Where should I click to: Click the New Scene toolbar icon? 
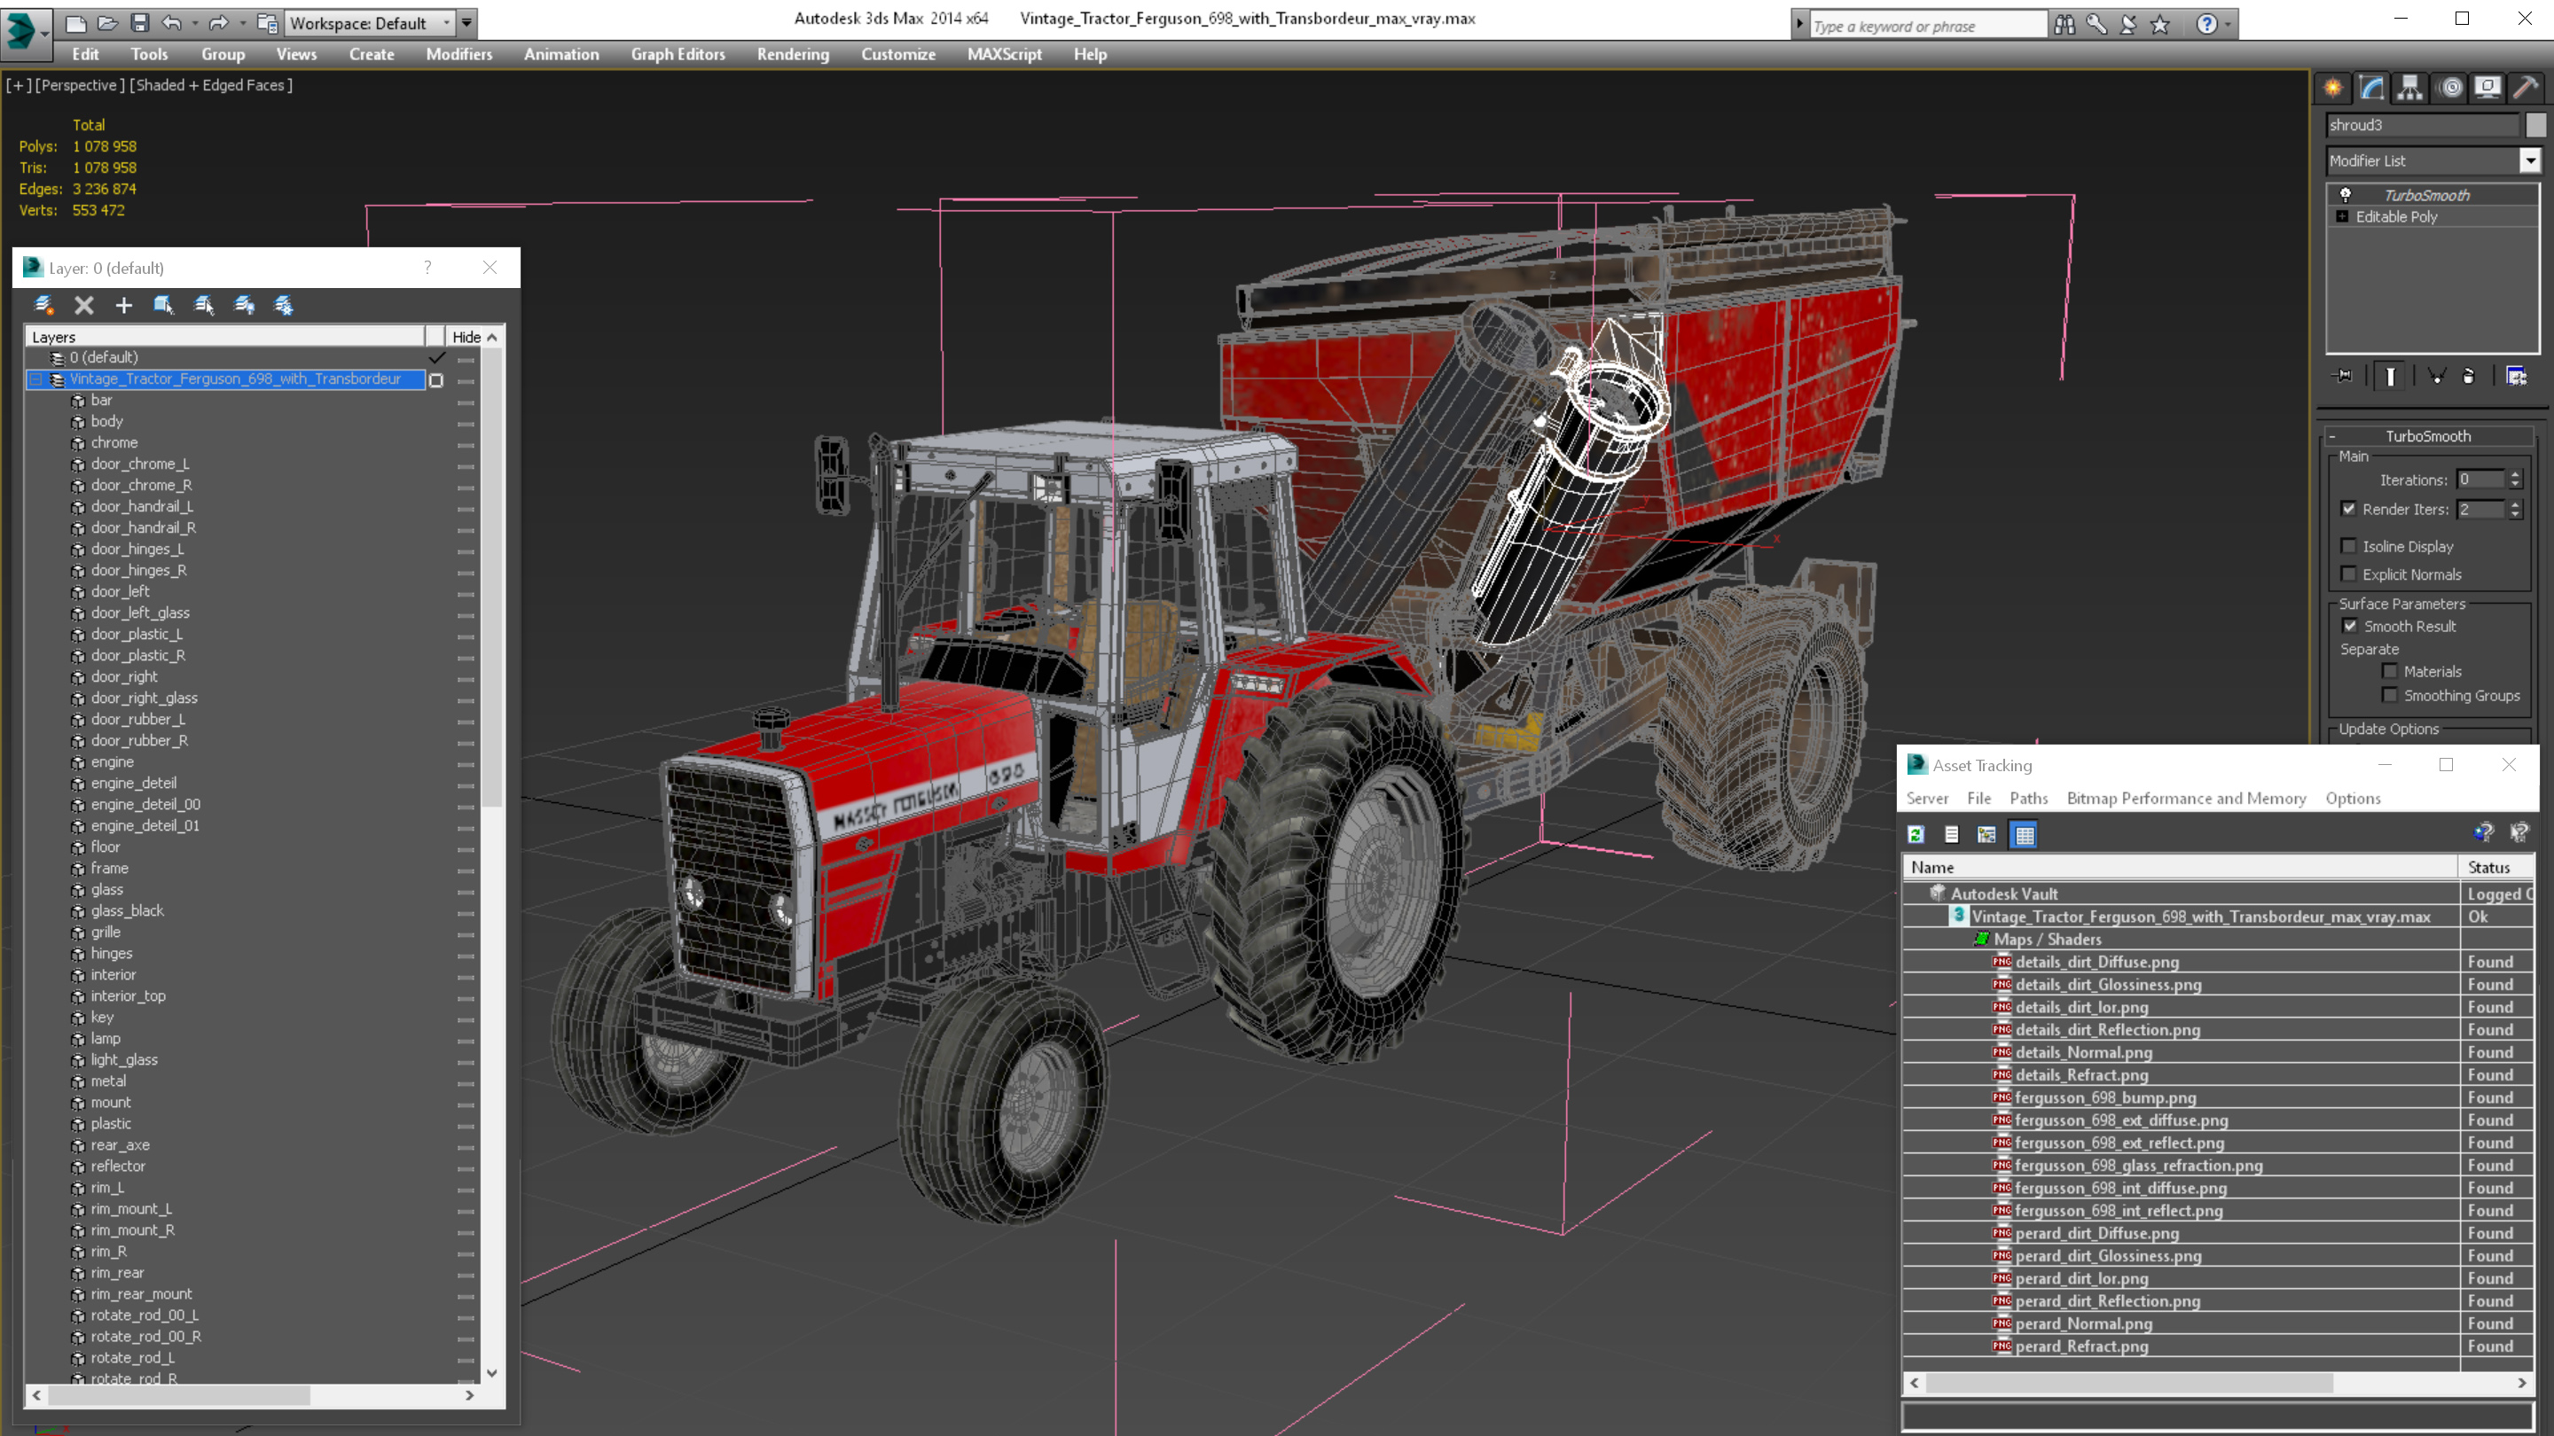point(76,23)
